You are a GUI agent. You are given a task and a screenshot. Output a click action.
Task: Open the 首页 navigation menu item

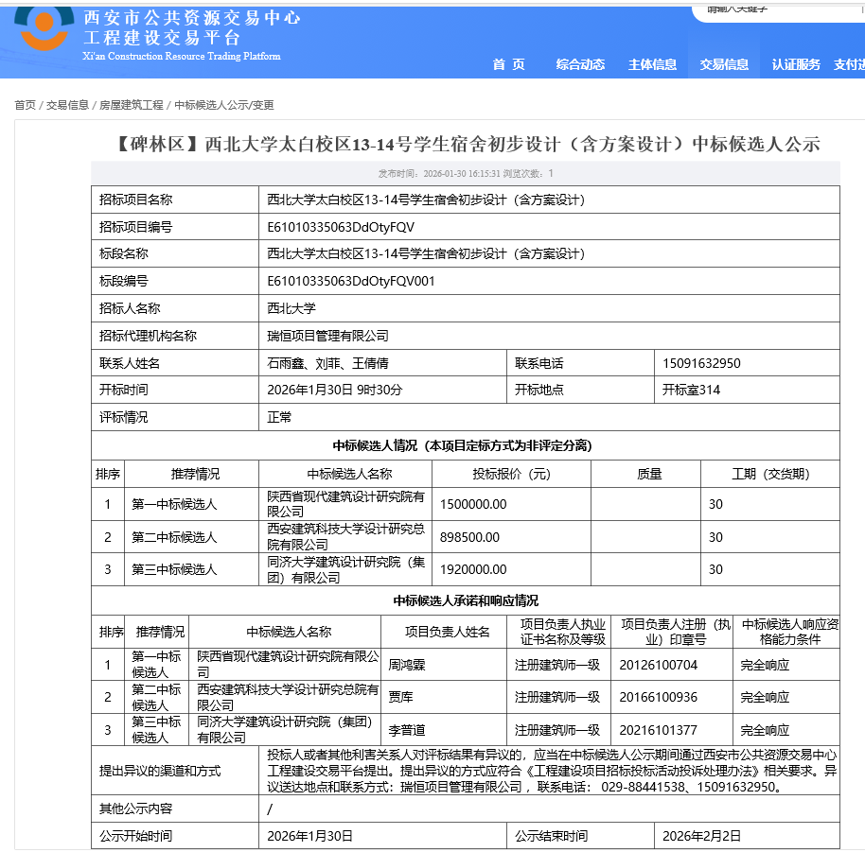coord(508,64)
